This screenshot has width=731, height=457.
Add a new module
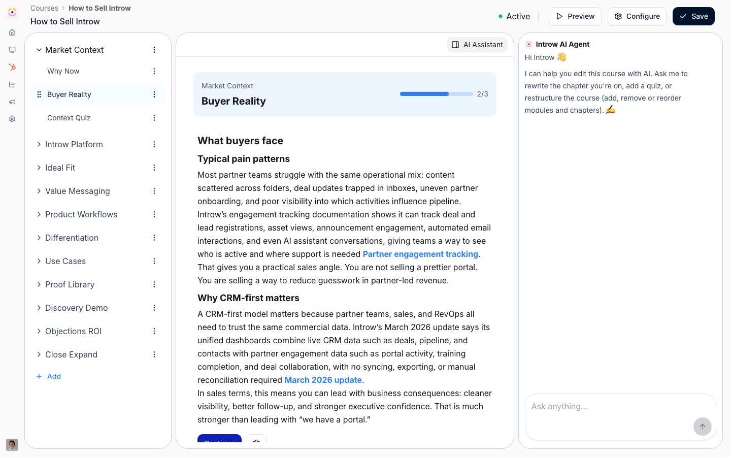tap(49, 376)
